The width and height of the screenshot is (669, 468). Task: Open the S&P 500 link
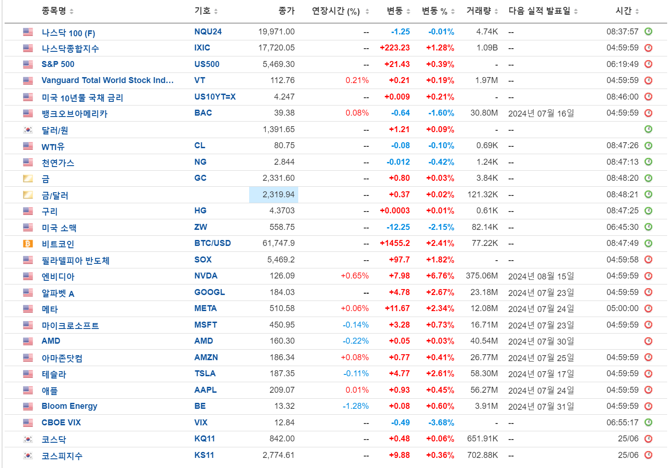[58, 64]
